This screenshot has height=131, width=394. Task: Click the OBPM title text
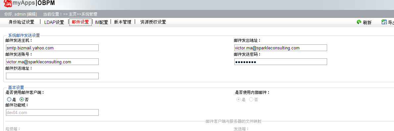[x=46, y=3]
